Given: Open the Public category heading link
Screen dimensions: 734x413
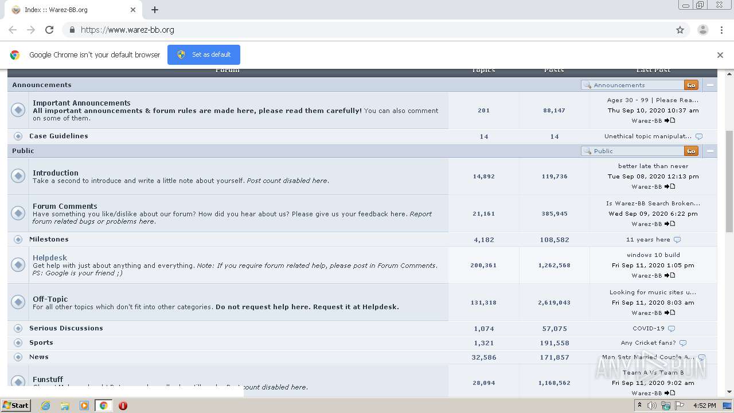Looking at the screenshot, I should coord(23,151).
